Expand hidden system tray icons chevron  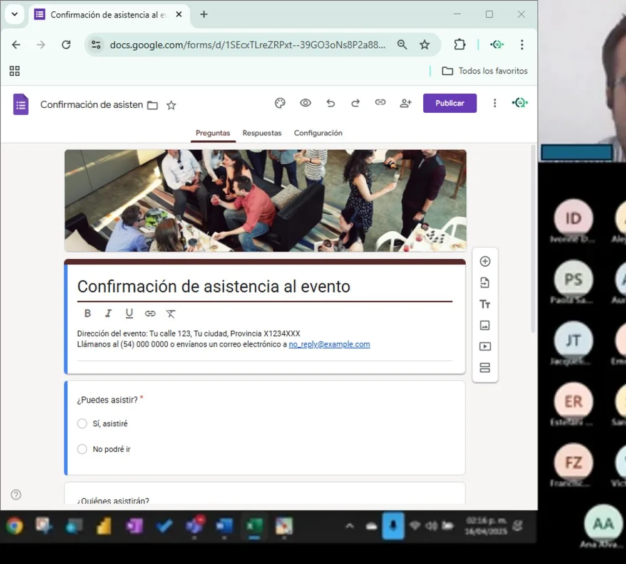tap(349, 526)
